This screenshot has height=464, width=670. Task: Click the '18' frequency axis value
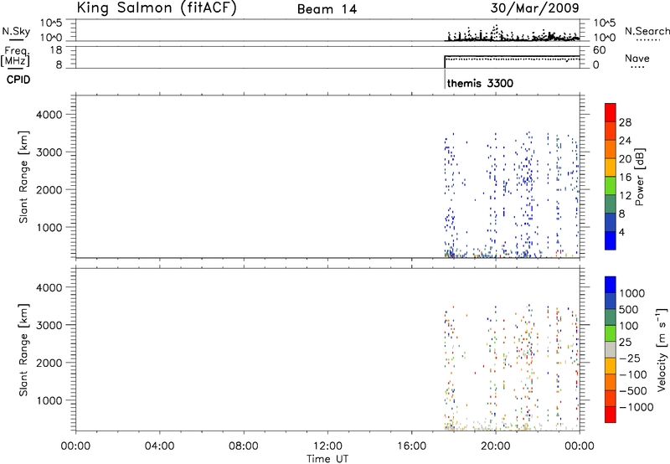point(56,50)
